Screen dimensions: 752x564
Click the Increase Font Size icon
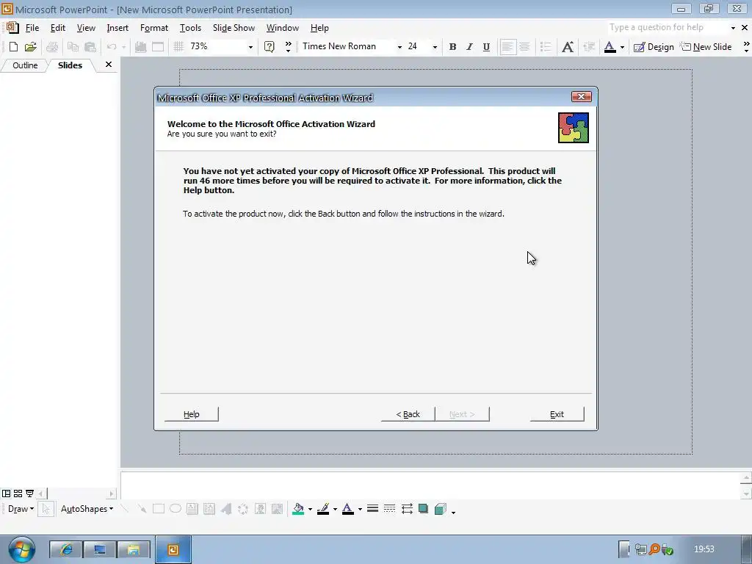[568, 46]
